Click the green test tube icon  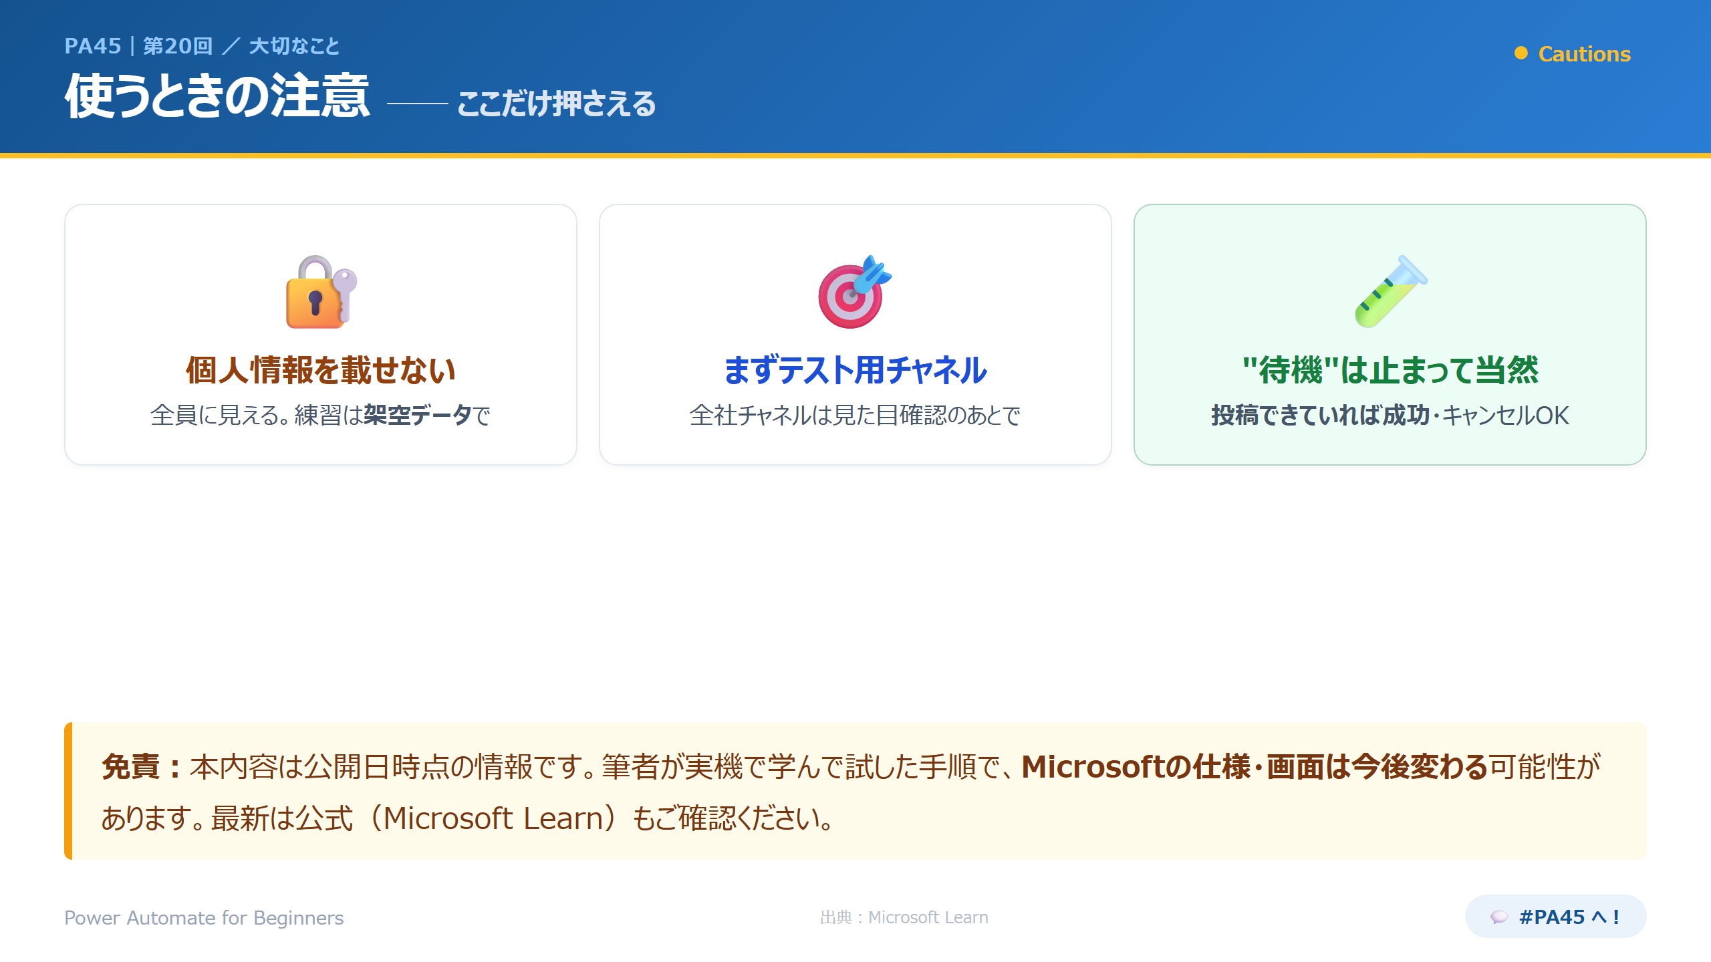1390,292
